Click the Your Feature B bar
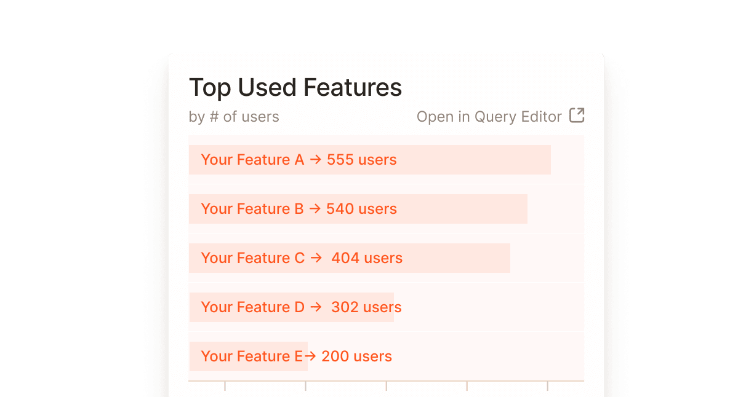Screen dimensions: 746x397 pos(357,208)
